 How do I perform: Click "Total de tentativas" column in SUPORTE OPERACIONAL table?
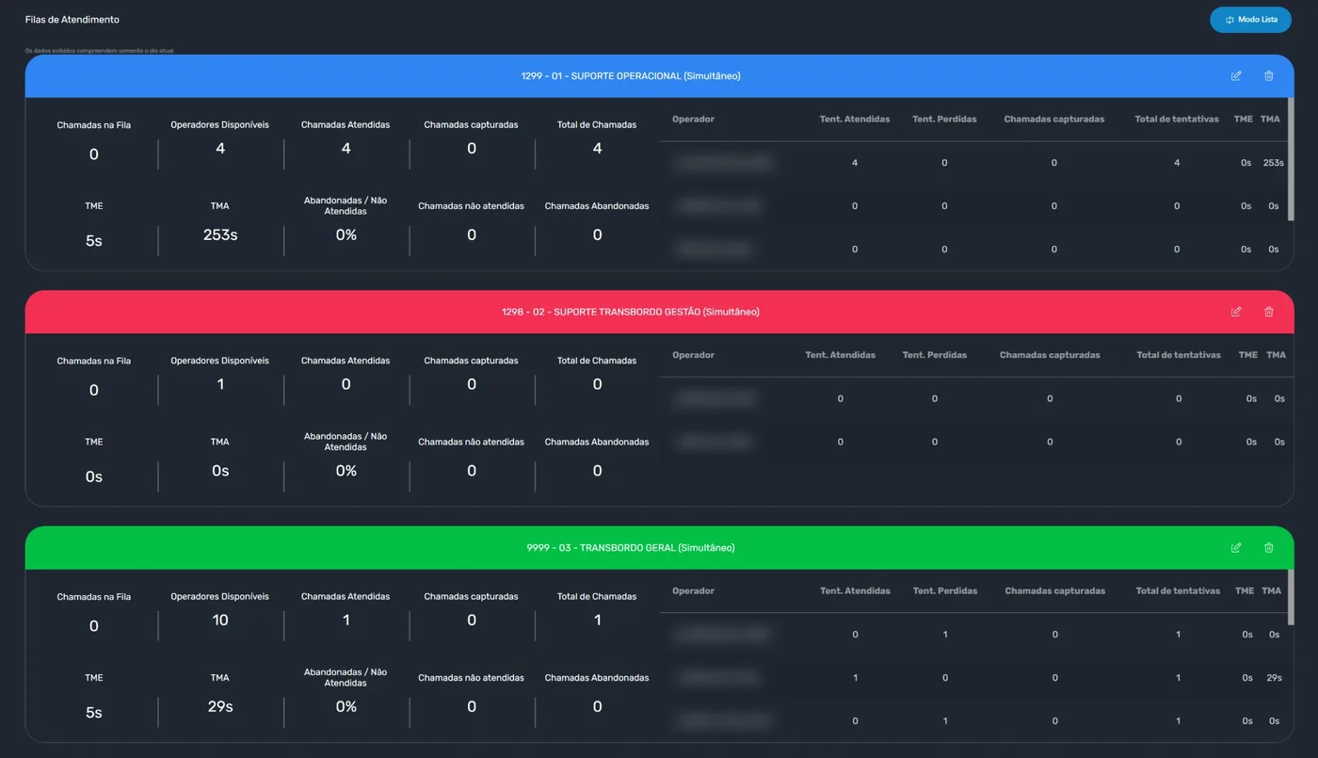pos(1177,120)
